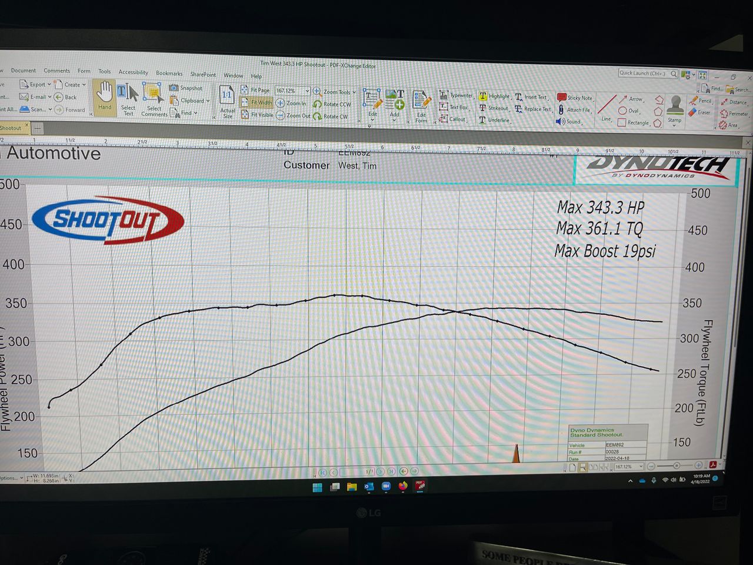Switch to Fit Visible mode
Screen dimensions: 753x565
257,115
